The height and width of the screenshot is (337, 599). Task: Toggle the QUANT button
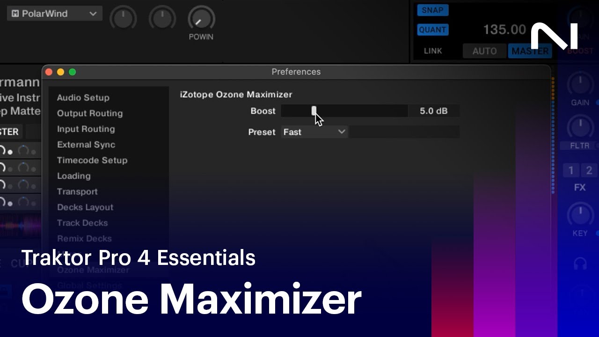tap(433, 30)
